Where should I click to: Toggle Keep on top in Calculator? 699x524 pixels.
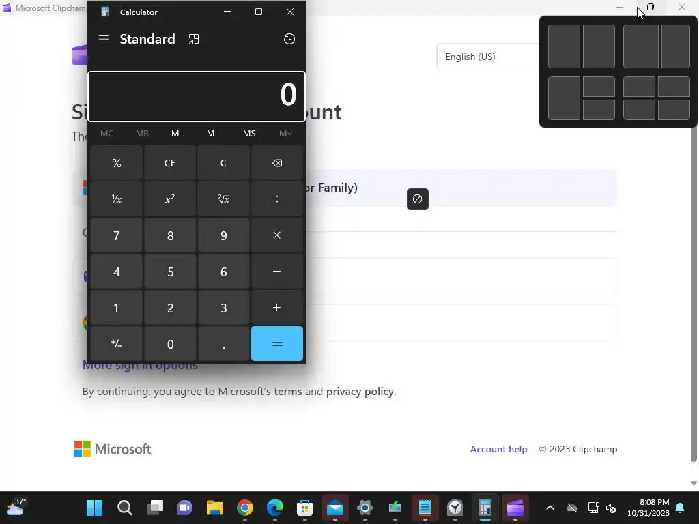point(193,39)
